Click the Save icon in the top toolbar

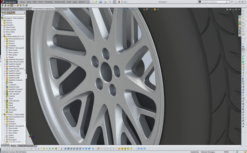click(x=101, y=2)
